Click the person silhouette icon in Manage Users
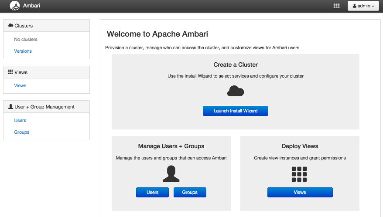Screen dimensions: 383x217 pos(171,173)
